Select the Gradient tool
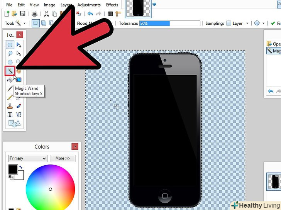The width and height of the screenshot is (281, 210). 19,80
